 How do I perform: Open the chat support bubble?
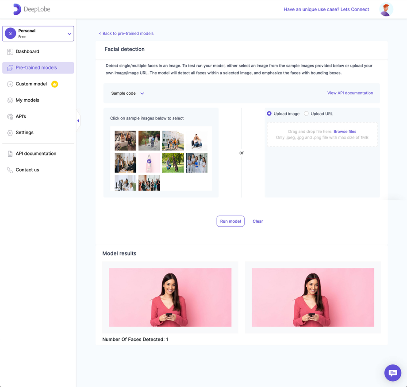pyautogui.click(x=392, y=373)
